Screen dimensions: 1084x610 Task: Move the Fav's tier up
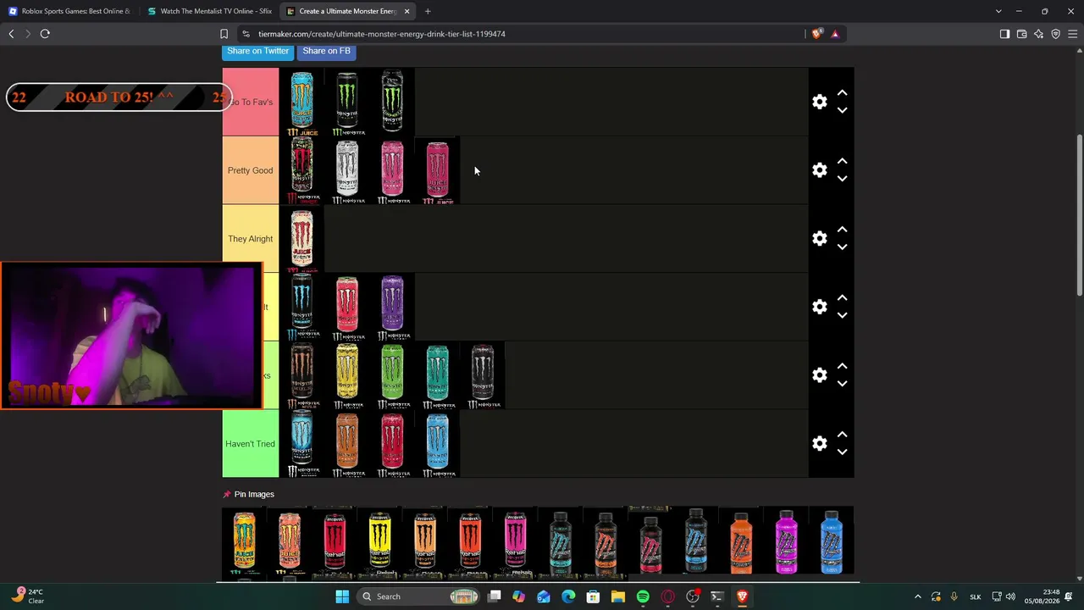[842, 92]
